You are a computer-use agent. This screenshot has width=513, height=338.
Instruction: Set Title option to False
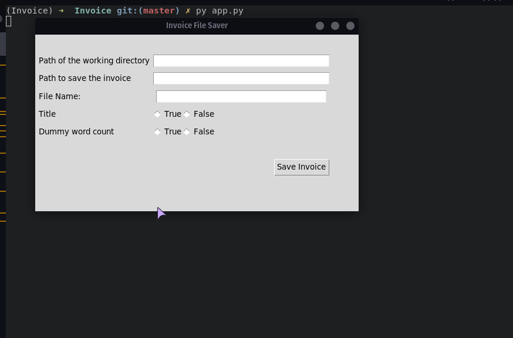(x=198, y=114)
